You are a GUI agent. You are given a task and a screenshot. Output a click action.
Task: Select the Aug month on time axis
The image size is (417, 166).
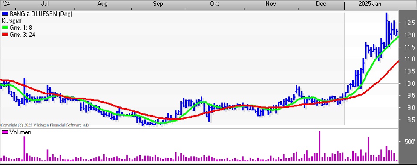click(102, 4)
